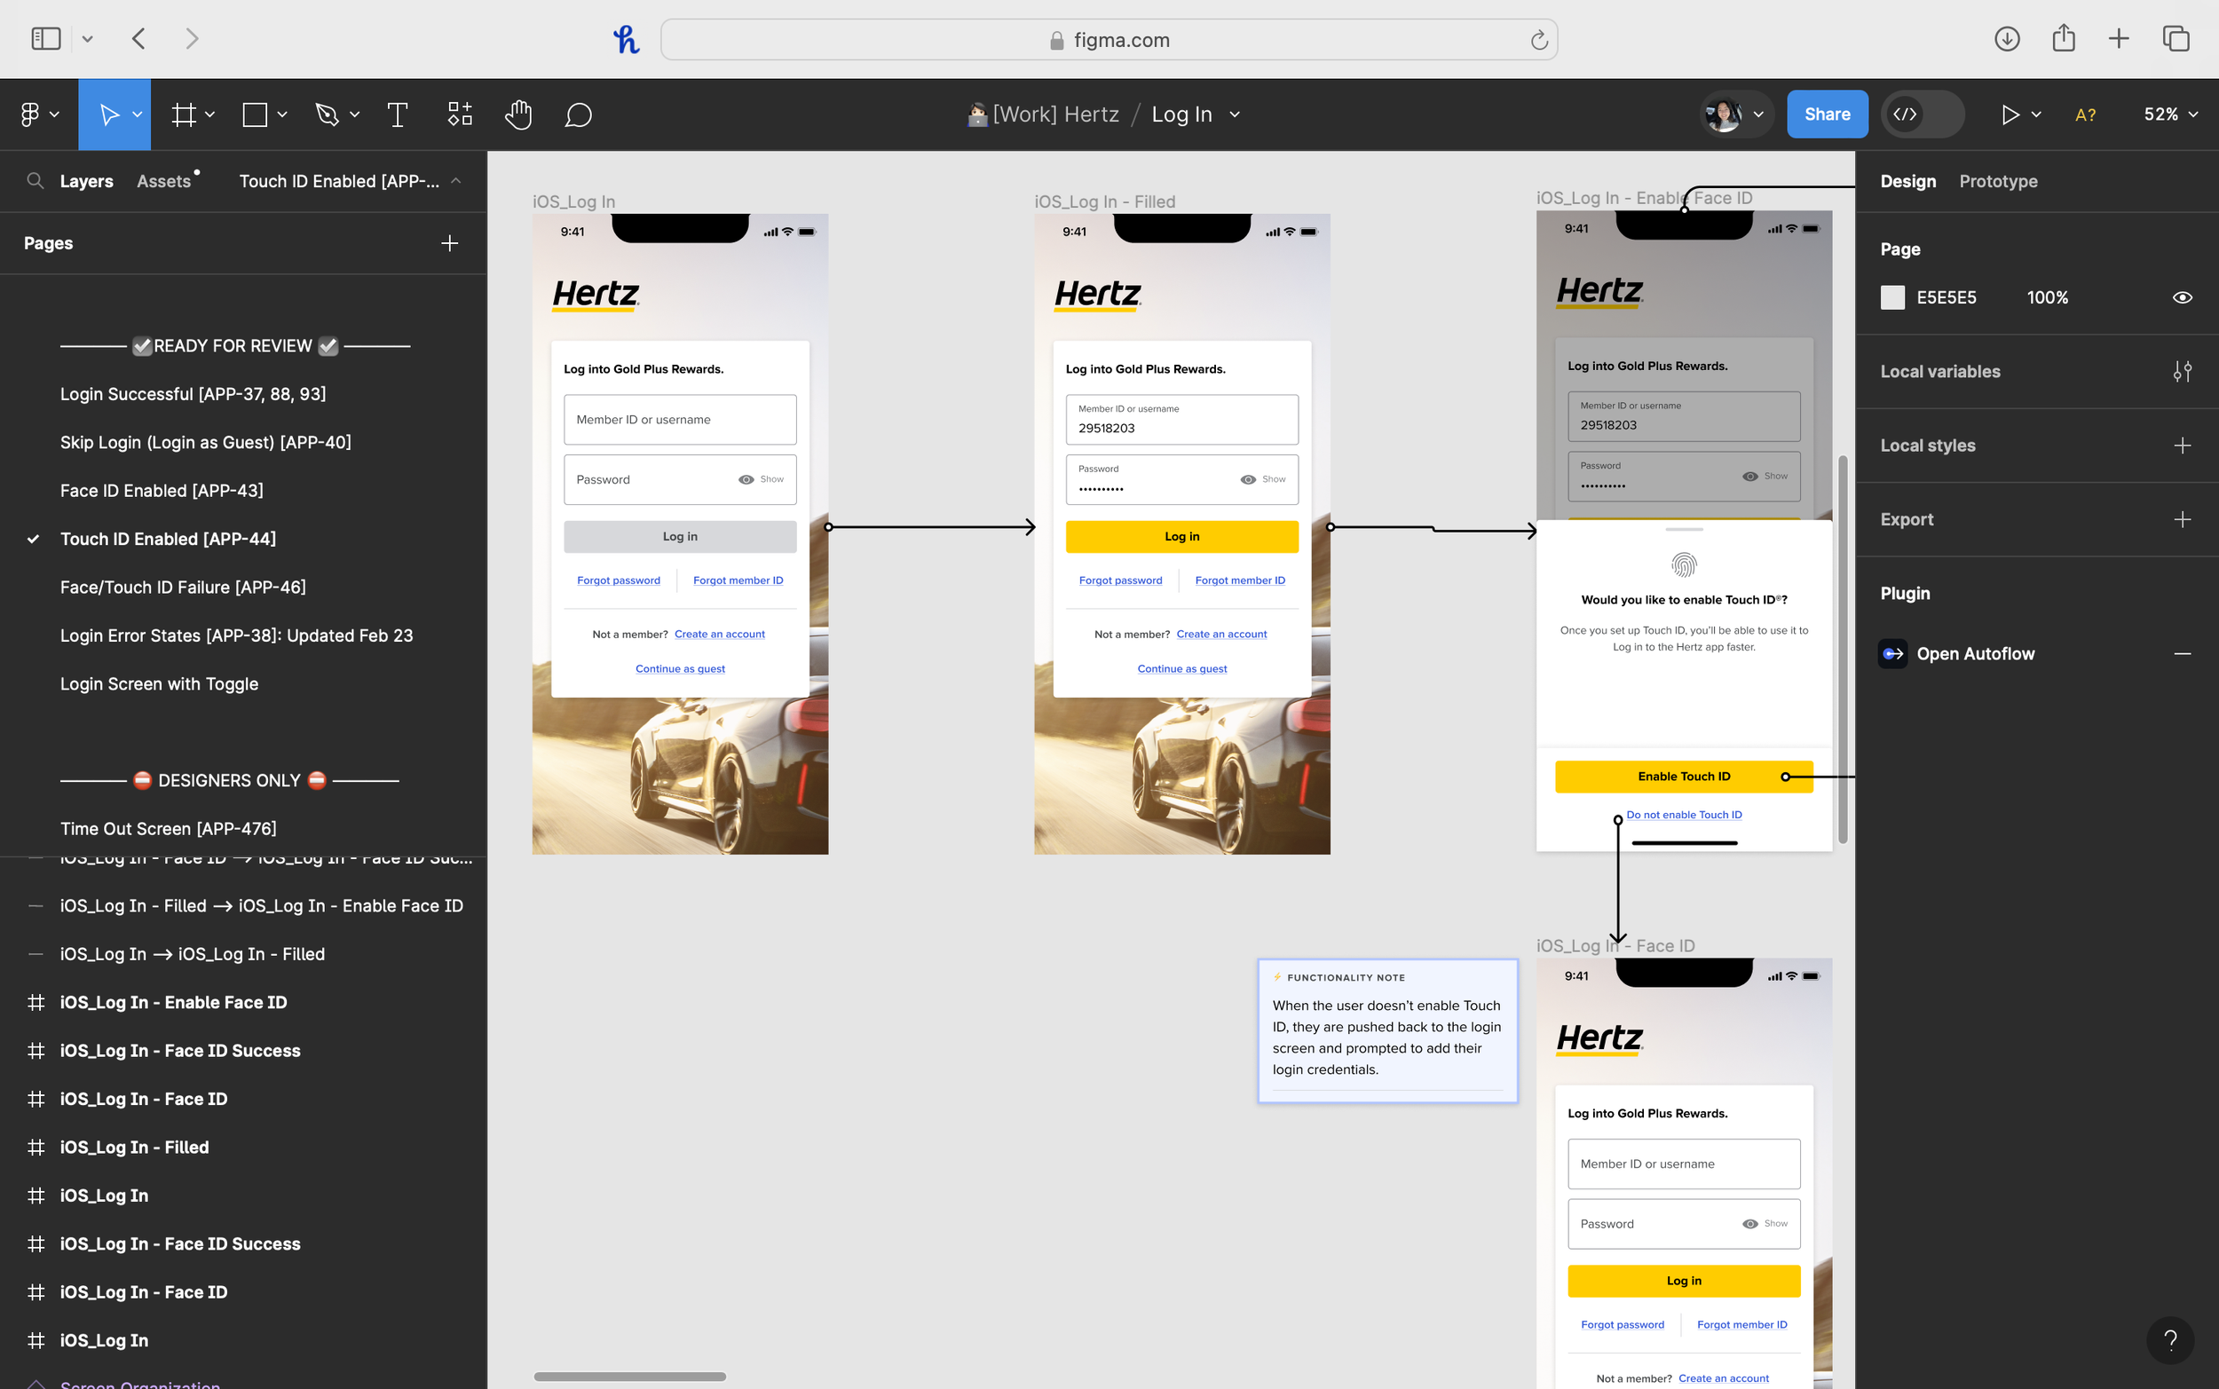Click the blue Share button
Viewport: 2219px width, 1389px height.
coord(1826,114)
